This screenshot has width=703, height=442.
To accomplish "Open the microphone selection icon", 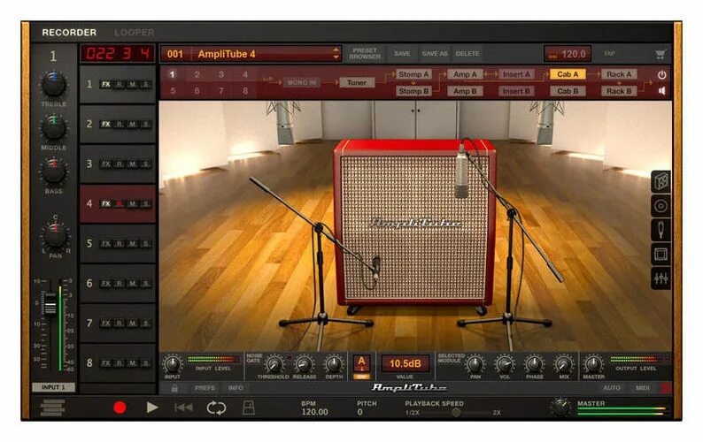I will tap(661, 230).
